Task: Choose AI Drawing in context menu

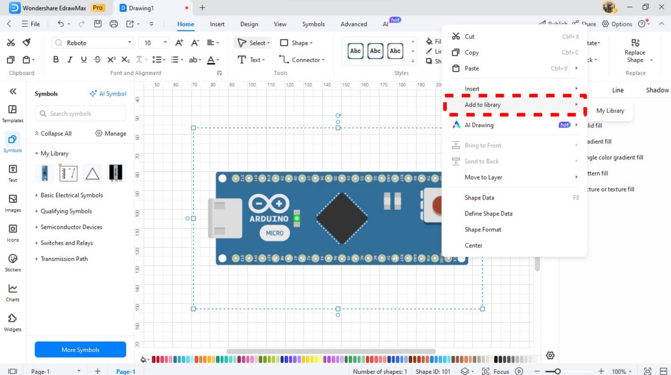Action: (x=515, y=125)
